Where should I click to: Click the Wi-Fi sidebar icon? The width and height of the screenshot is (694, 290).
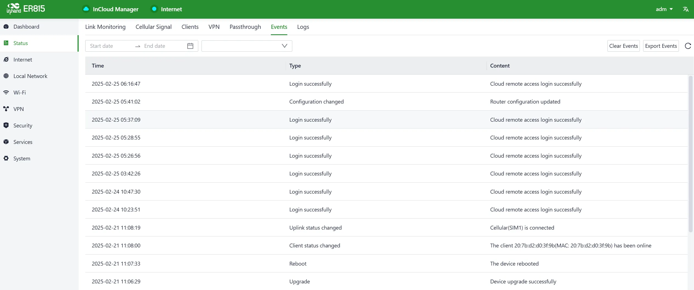(6, 93)
